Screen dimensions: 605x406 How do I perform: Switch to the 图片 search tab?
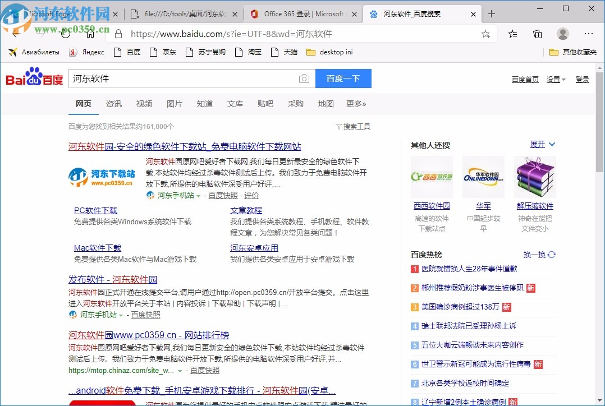tap(175, 104)
